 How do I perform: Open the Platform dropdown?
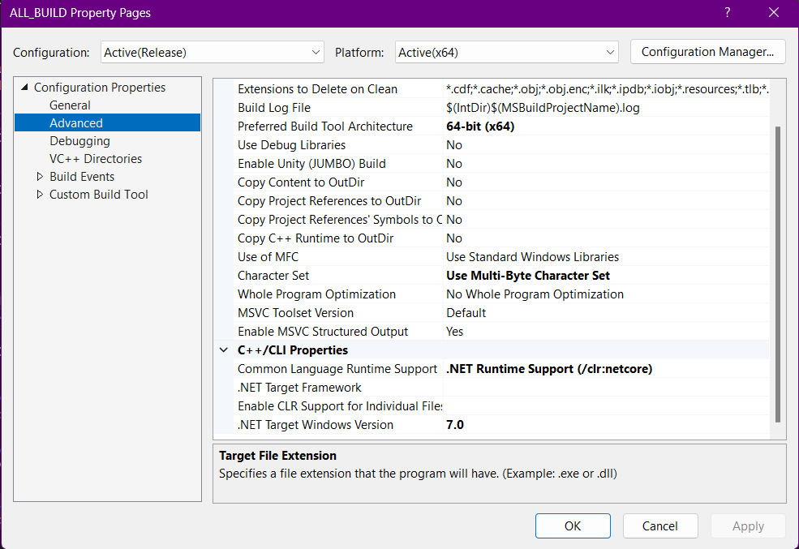coord(506,53)
